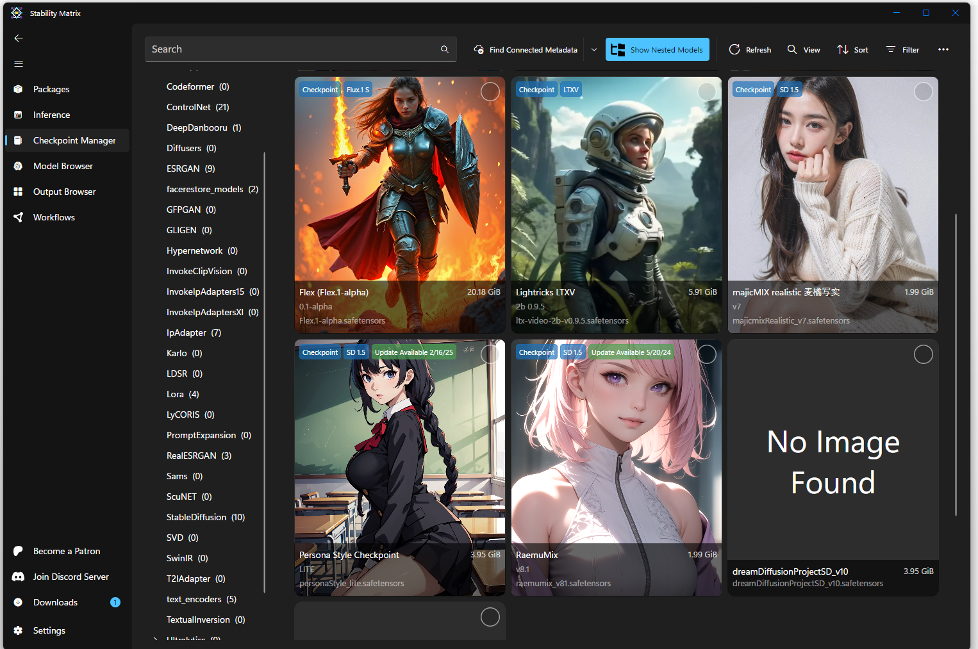This screenshot has height=649, width=978.
Task: Click the Downloads icon in sidebar
Action: 18,602
